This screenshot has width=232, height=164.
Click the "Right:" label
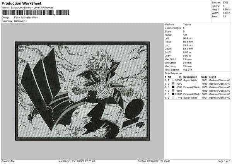coord(168,42)
